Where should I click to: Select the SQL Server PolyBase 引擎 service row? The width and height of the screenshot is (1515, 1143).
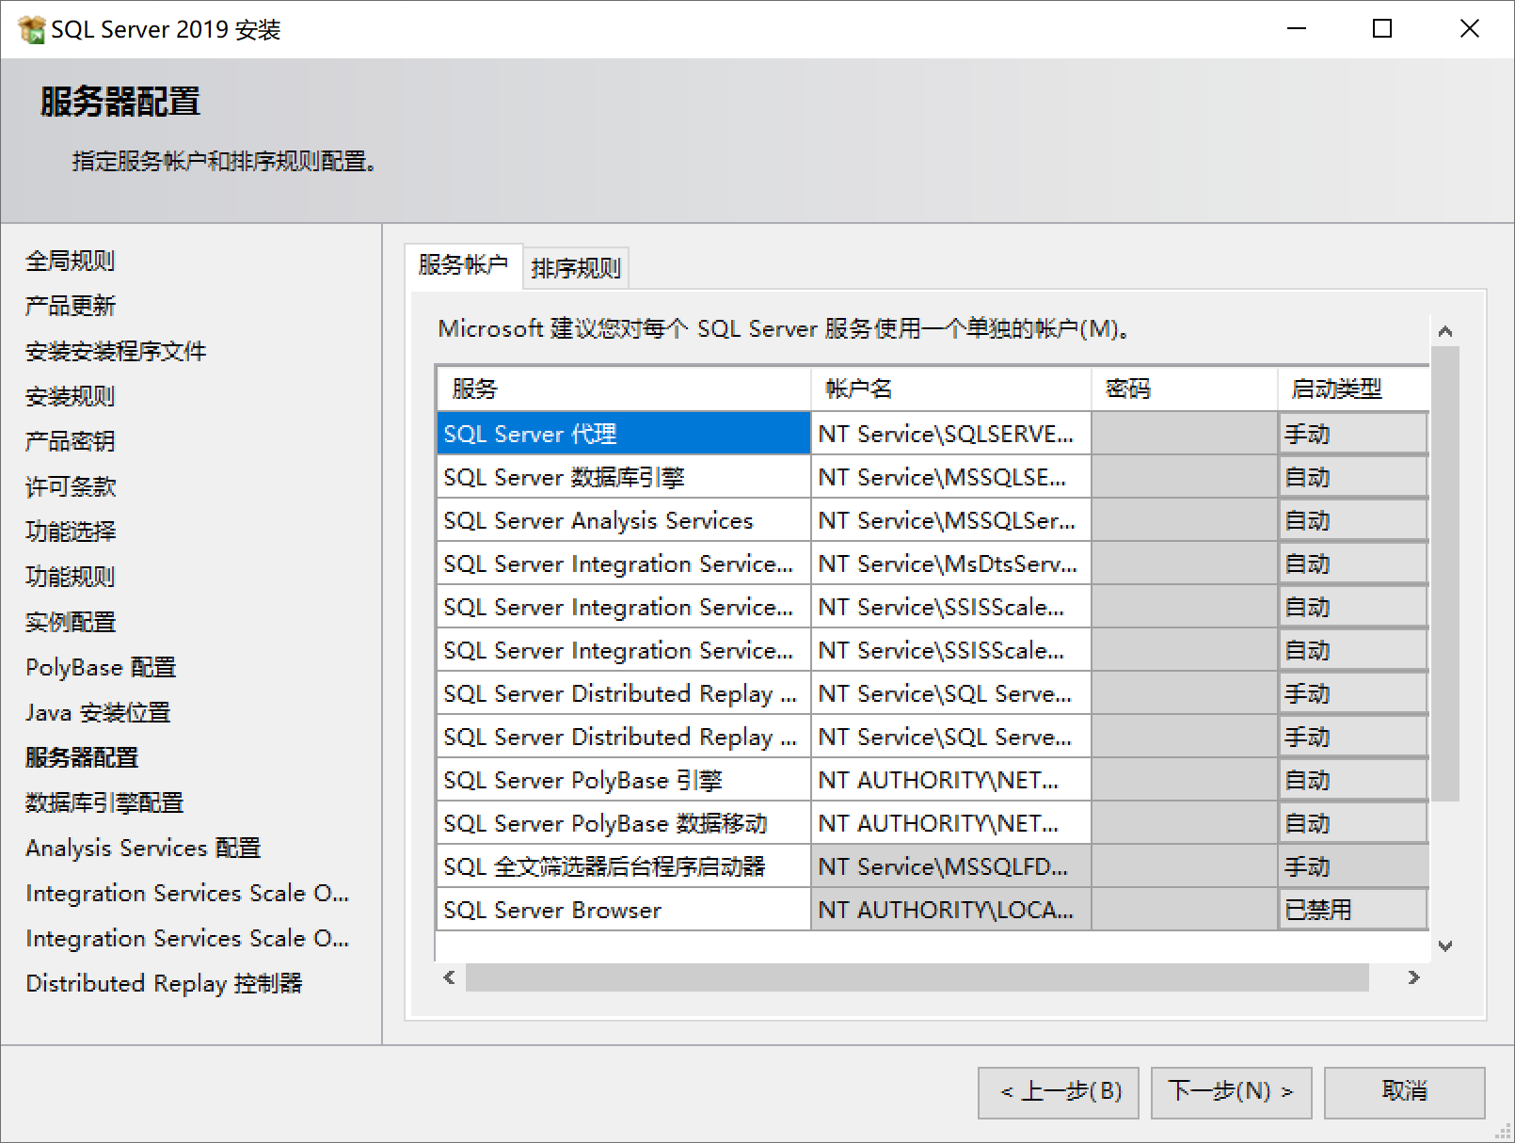pos(623,780)
